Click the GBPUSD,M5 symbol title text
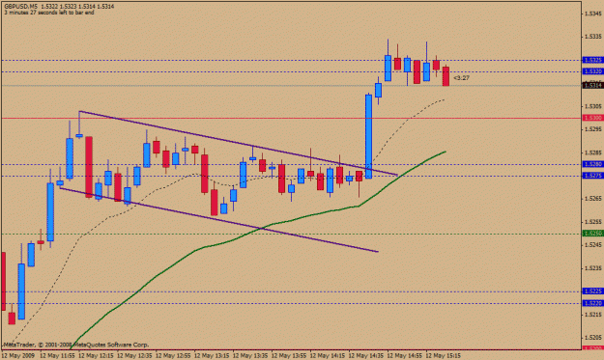 (x=21, y=7)
